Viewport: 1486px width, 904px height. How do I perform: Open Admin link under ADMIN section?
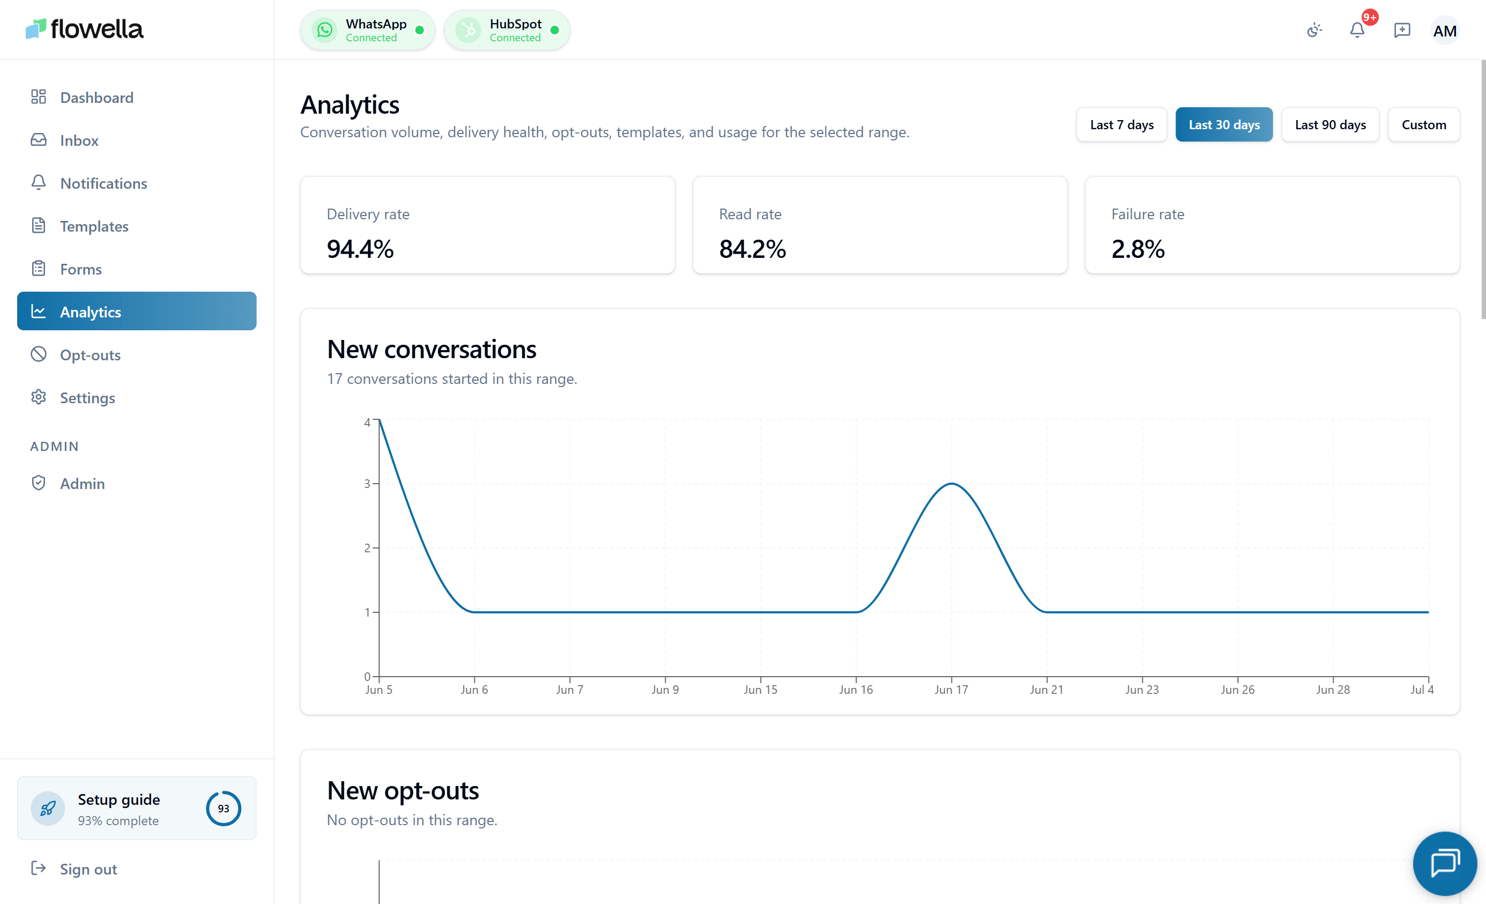pyautogui.click(x=136, y=483)
